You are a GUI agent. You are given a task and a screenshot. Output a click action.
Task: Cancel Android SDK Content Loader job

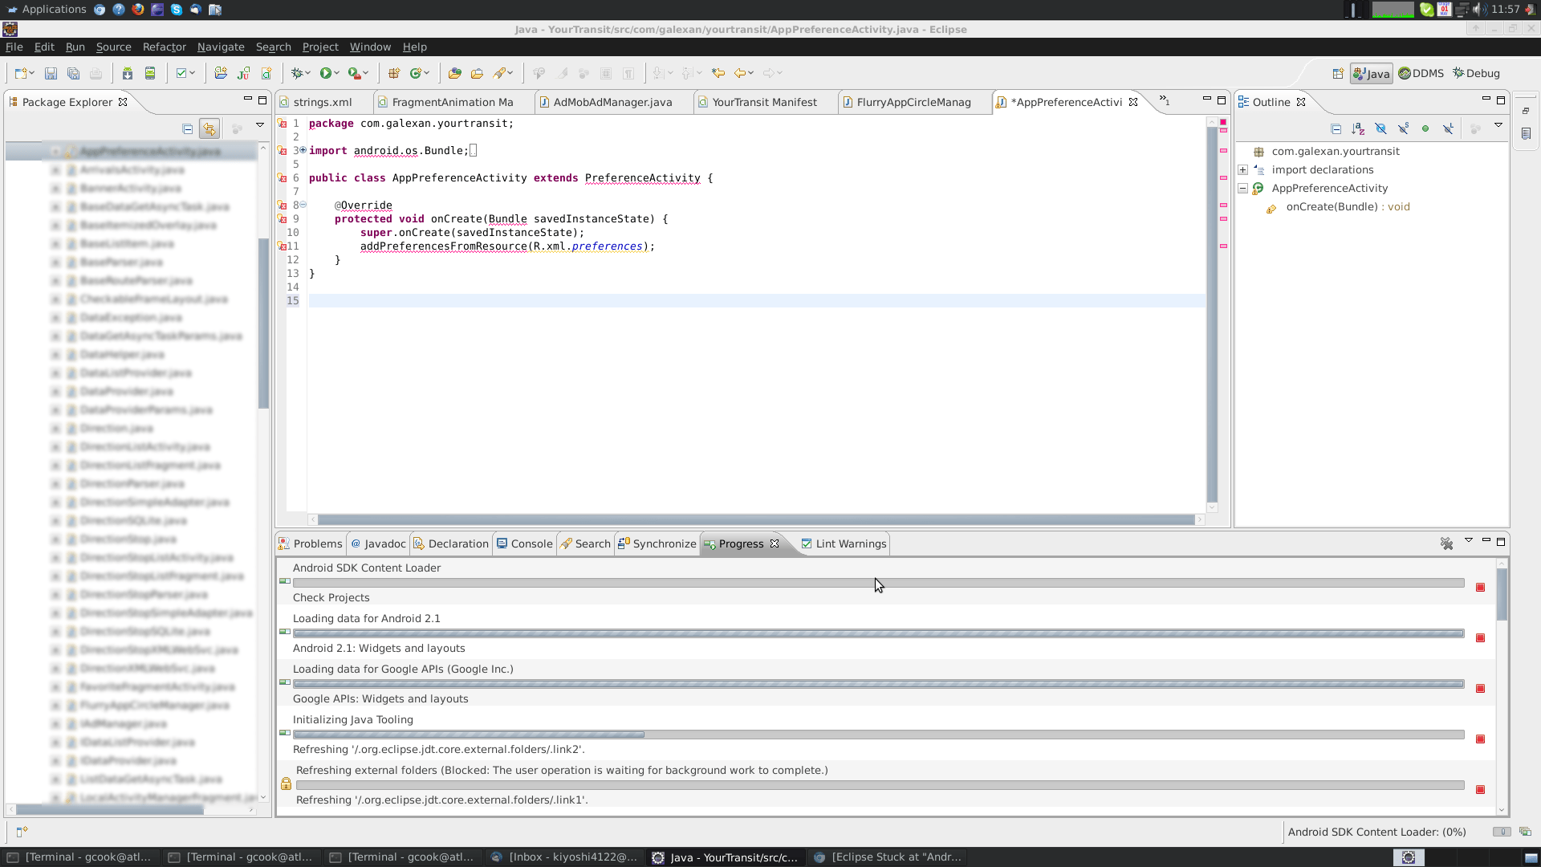tap(1481, 588)
